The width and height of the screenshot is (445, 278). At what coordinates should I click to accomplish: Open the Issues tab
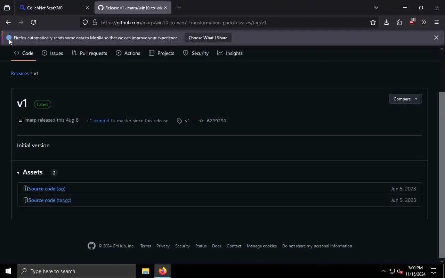pyautogui.click(x=52, y=53)
